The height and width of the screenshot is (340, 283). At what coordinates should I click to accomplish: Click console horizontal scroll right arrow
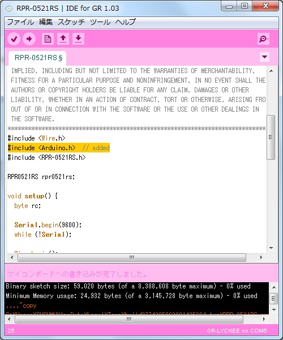pyautogui.click(x=264, y=319)
